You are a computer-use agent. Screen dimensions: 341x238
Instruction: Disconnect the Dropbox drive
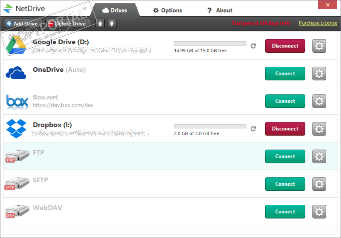pyautogui.click(x=285, y=129)
